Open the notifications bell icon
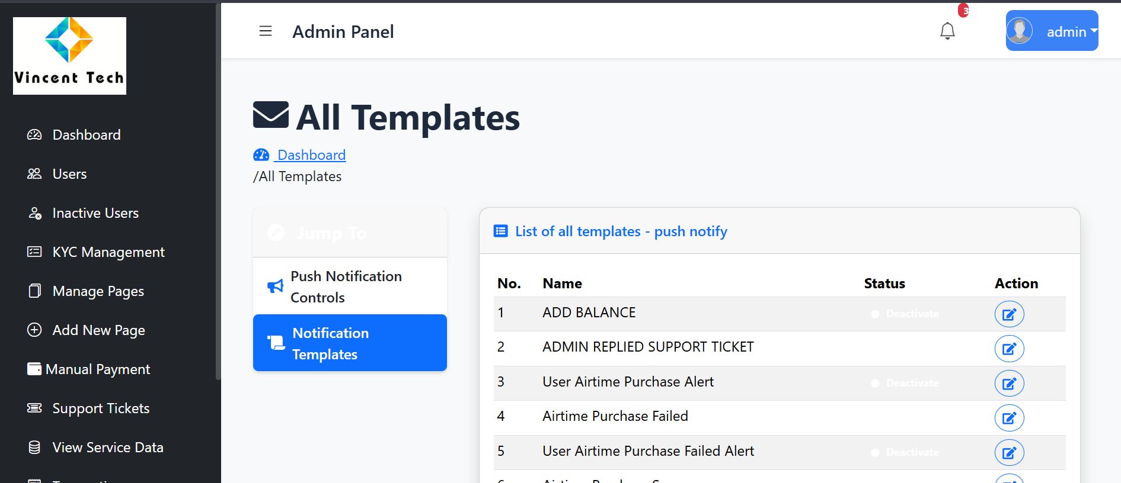 (947, 31)
